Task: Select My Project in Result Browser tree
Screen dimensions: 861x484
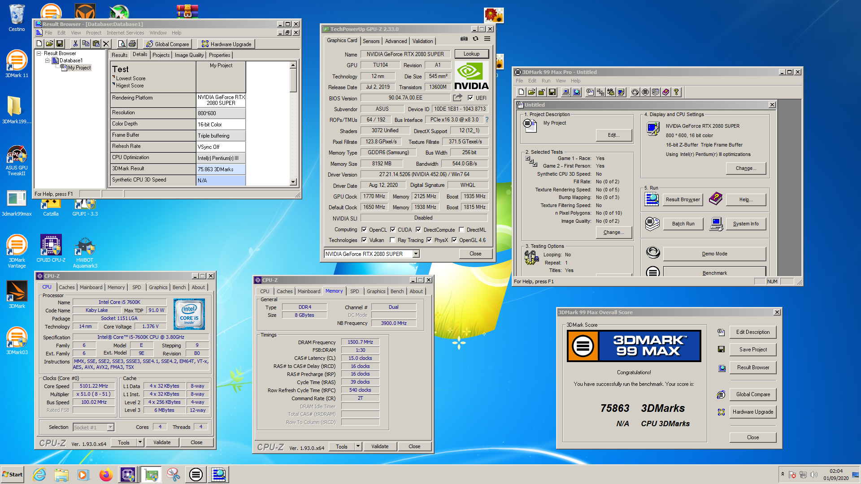Action: [79, 68]
